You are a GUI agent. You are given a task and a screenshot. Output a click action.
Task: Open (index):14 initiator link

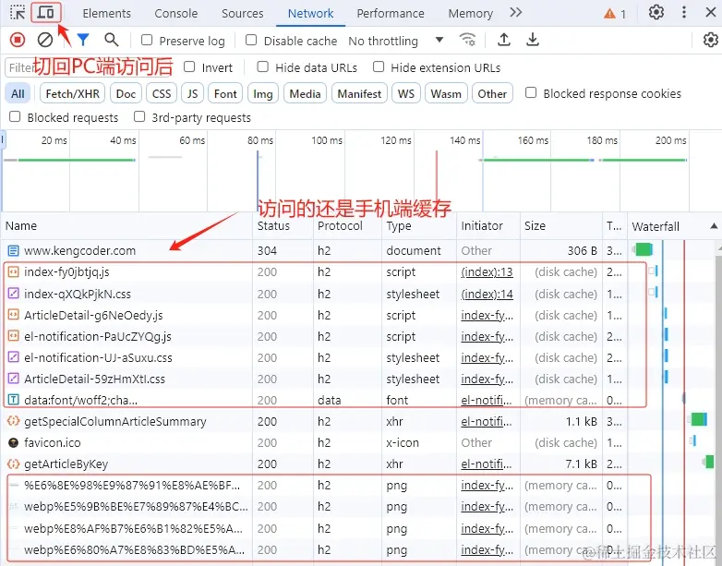(487, 294)
